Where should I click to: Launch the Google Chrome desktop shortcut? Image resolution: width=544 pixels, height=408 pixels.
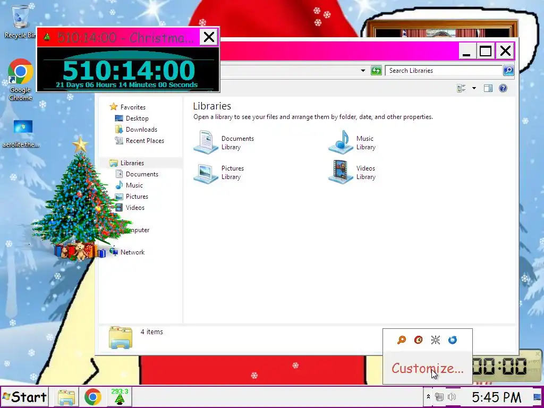(x=21, y=80)
